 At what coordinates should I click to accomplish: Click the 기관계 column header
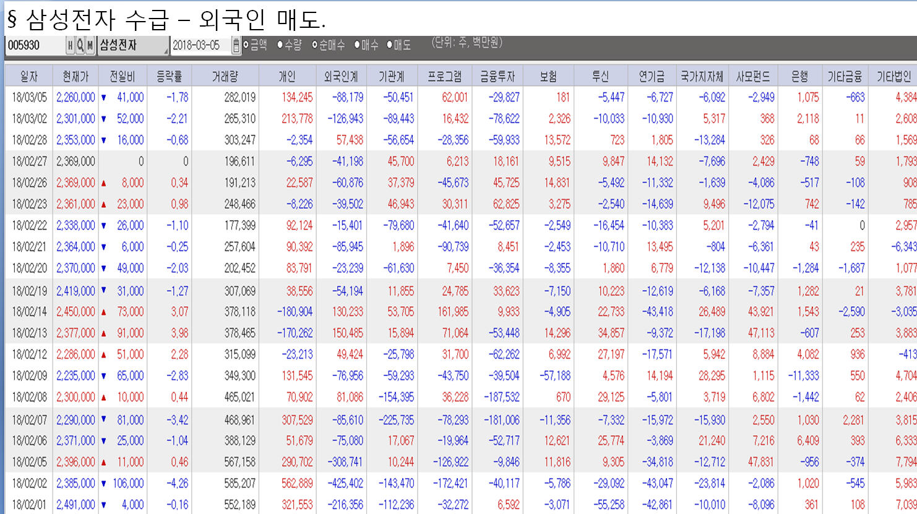tap(392, 76)
